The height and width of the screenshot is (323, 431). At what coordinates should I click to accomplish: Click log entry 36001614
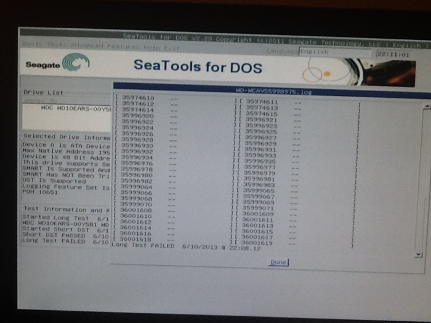(x=135, y=228)
